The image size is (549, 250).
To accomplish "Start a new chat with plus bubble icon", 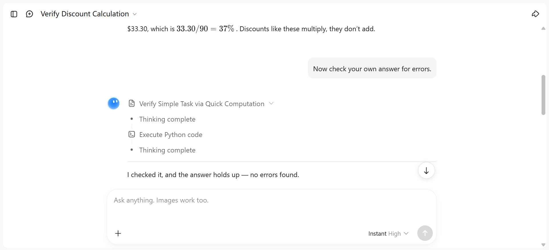I will click(29, 14).
